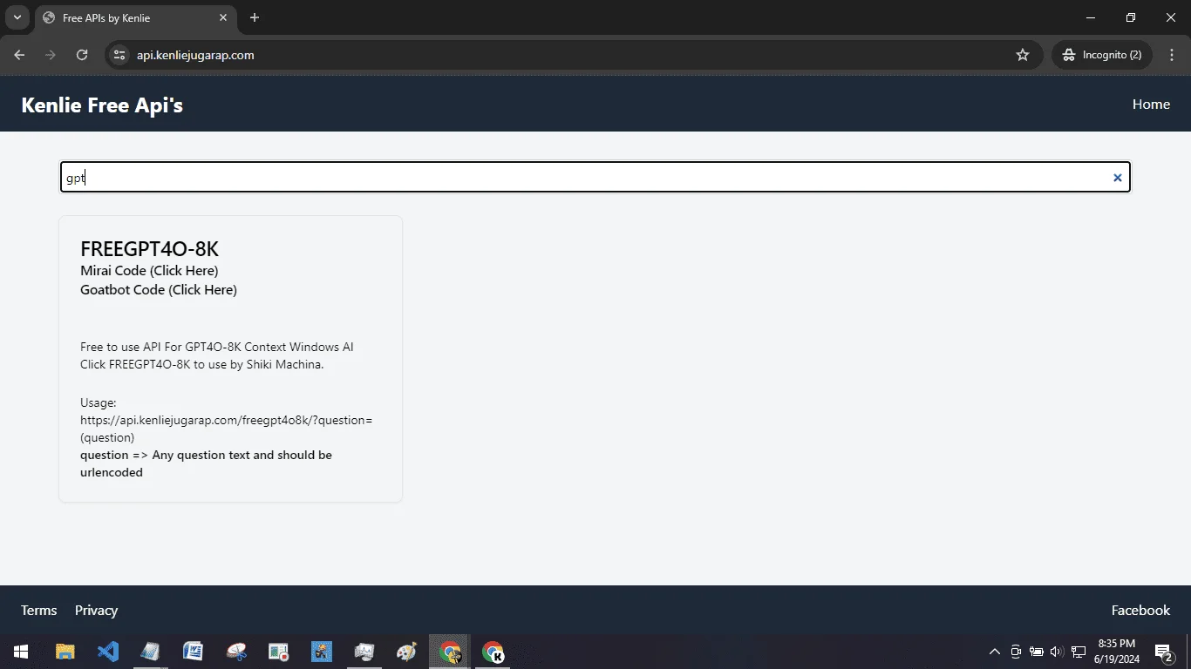Select the Free APIs by Kenlie tab

click(x=137, y=17)
